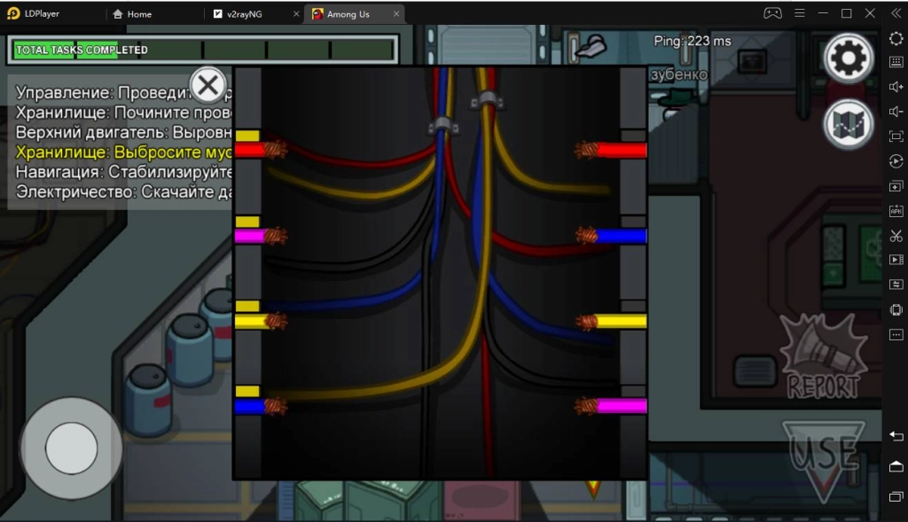Toggle the gamepad controller icon
908x522 pixels.
click(x=773, y=13)
